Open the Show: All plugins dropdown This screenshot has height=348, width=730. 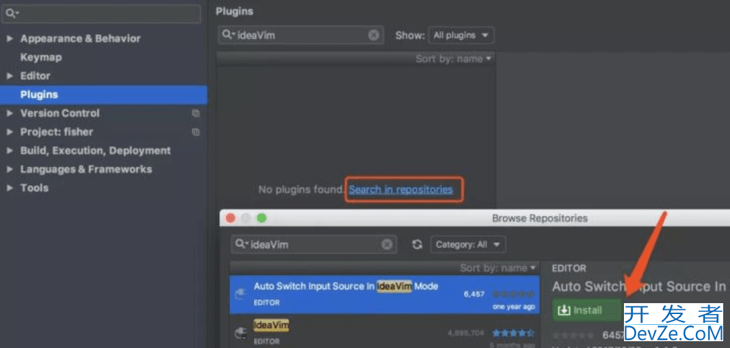[461, 35]
